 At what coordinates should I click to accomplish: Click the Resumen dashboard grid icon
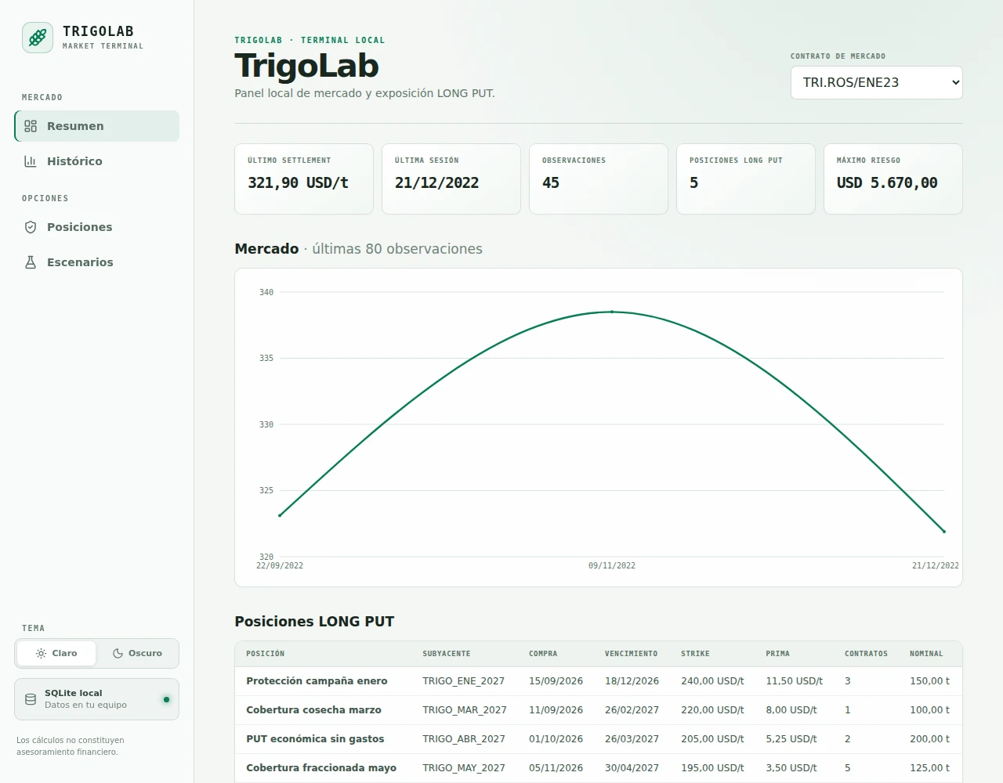pos(31,126)
